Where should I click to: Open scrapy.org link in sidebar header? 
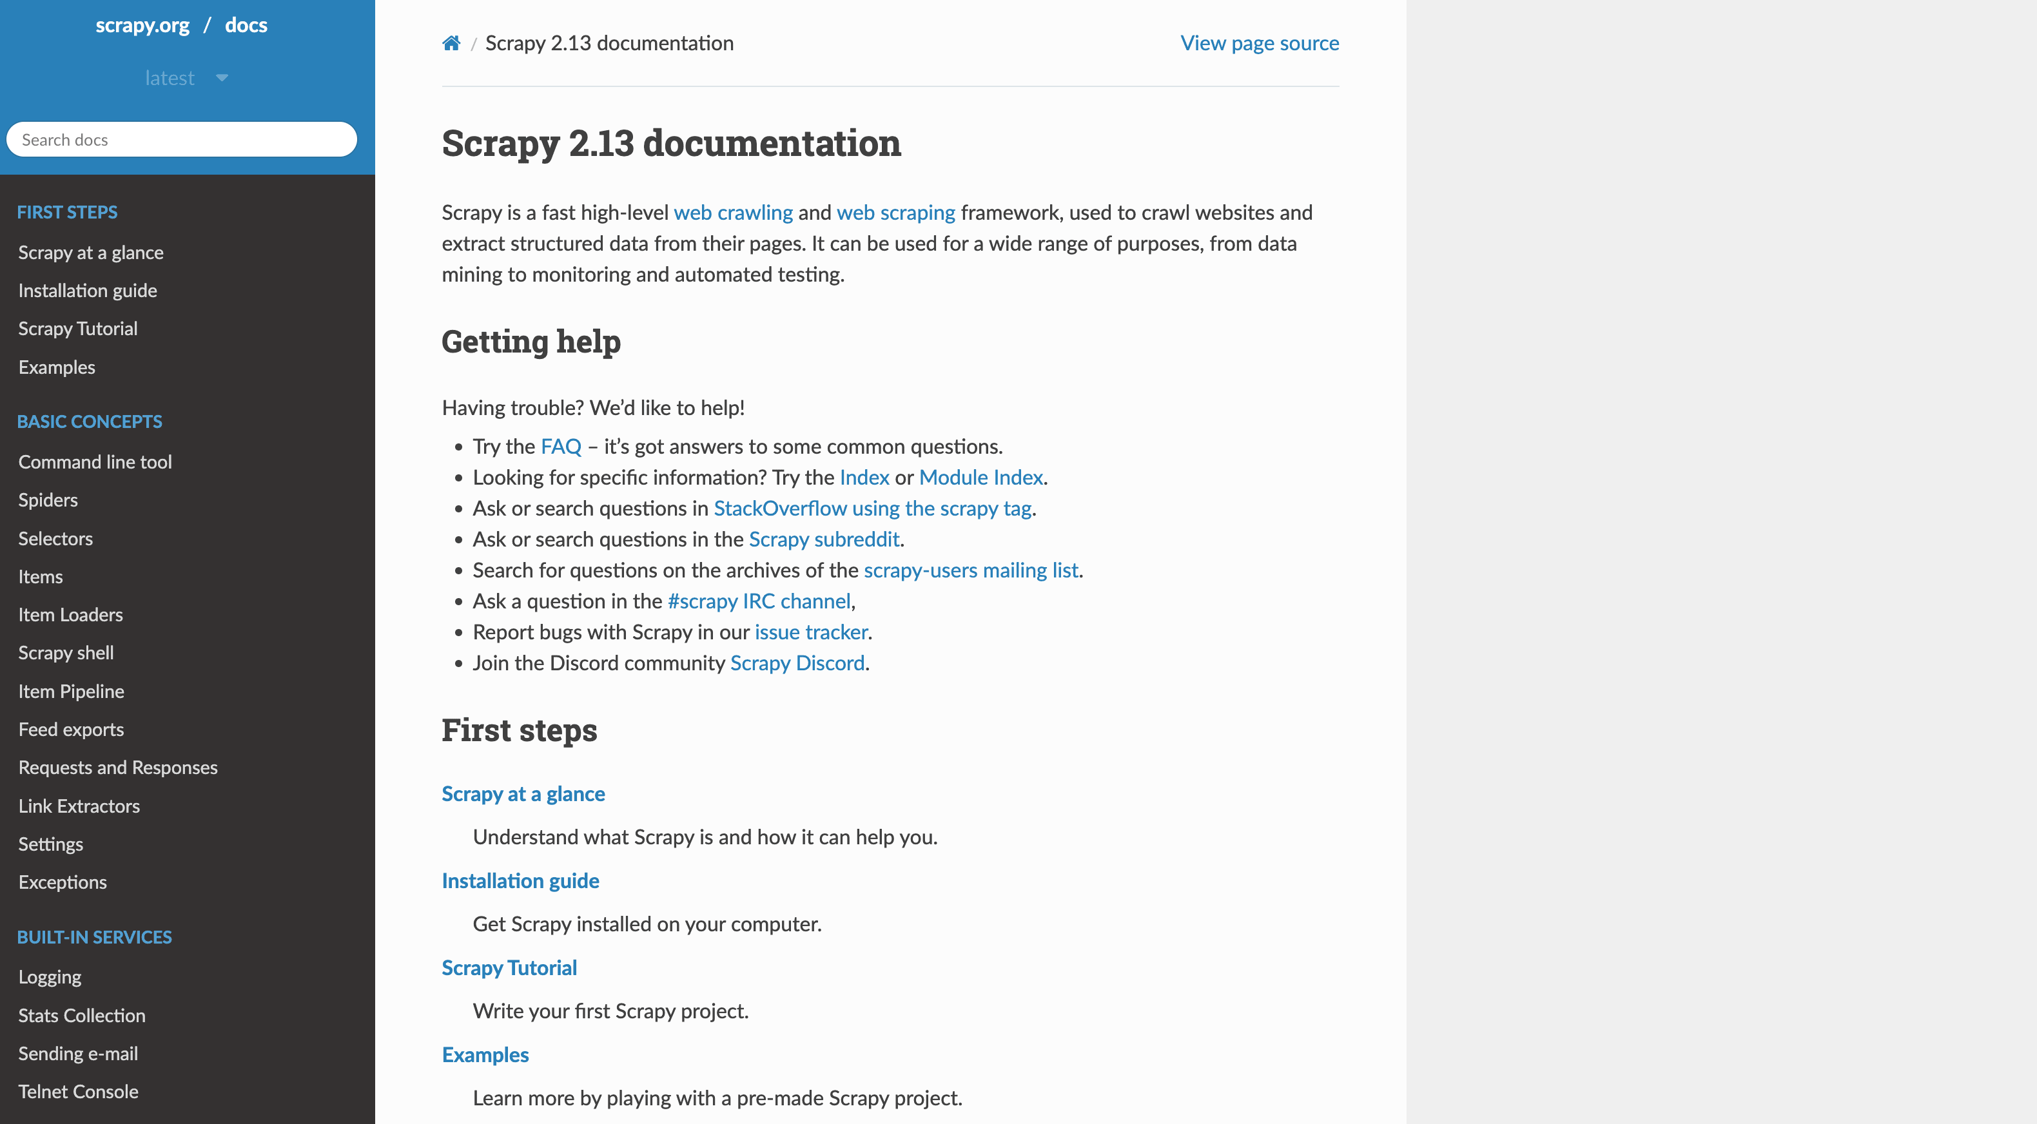(142, 25)
